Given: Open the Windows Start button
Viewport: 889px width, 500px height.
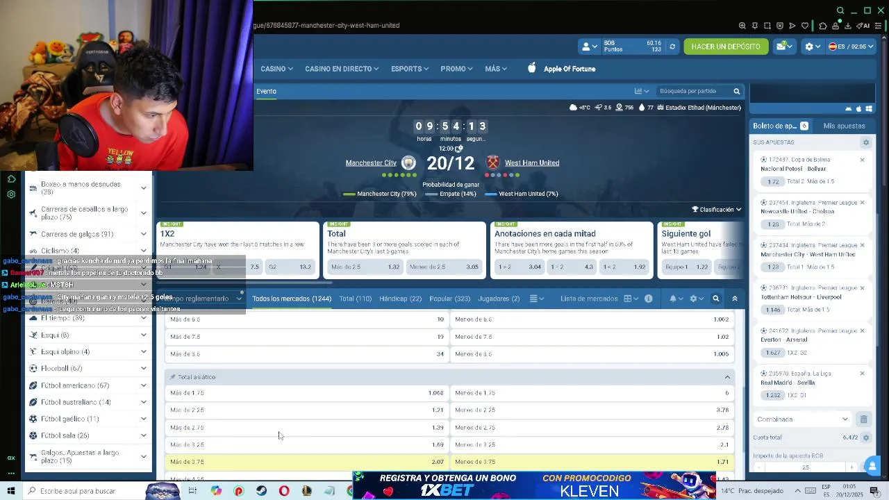Looking at the screenshot, I should pos(11,491).
